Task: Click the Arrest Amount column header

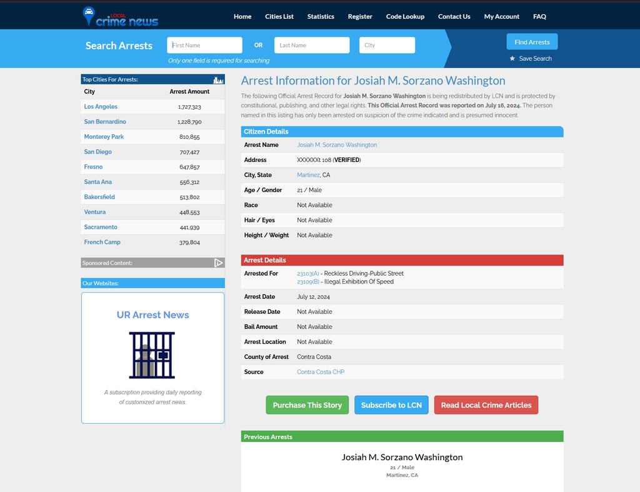Action: 189,91
